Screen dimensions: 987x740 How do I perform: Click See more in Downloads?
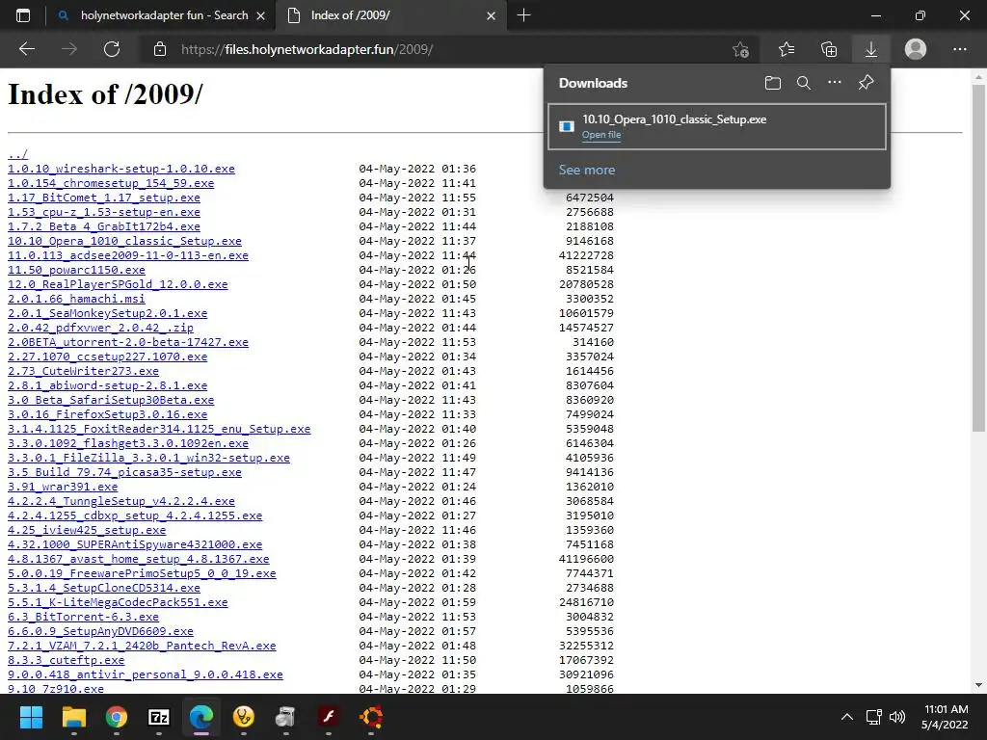[x=587, y=170]
